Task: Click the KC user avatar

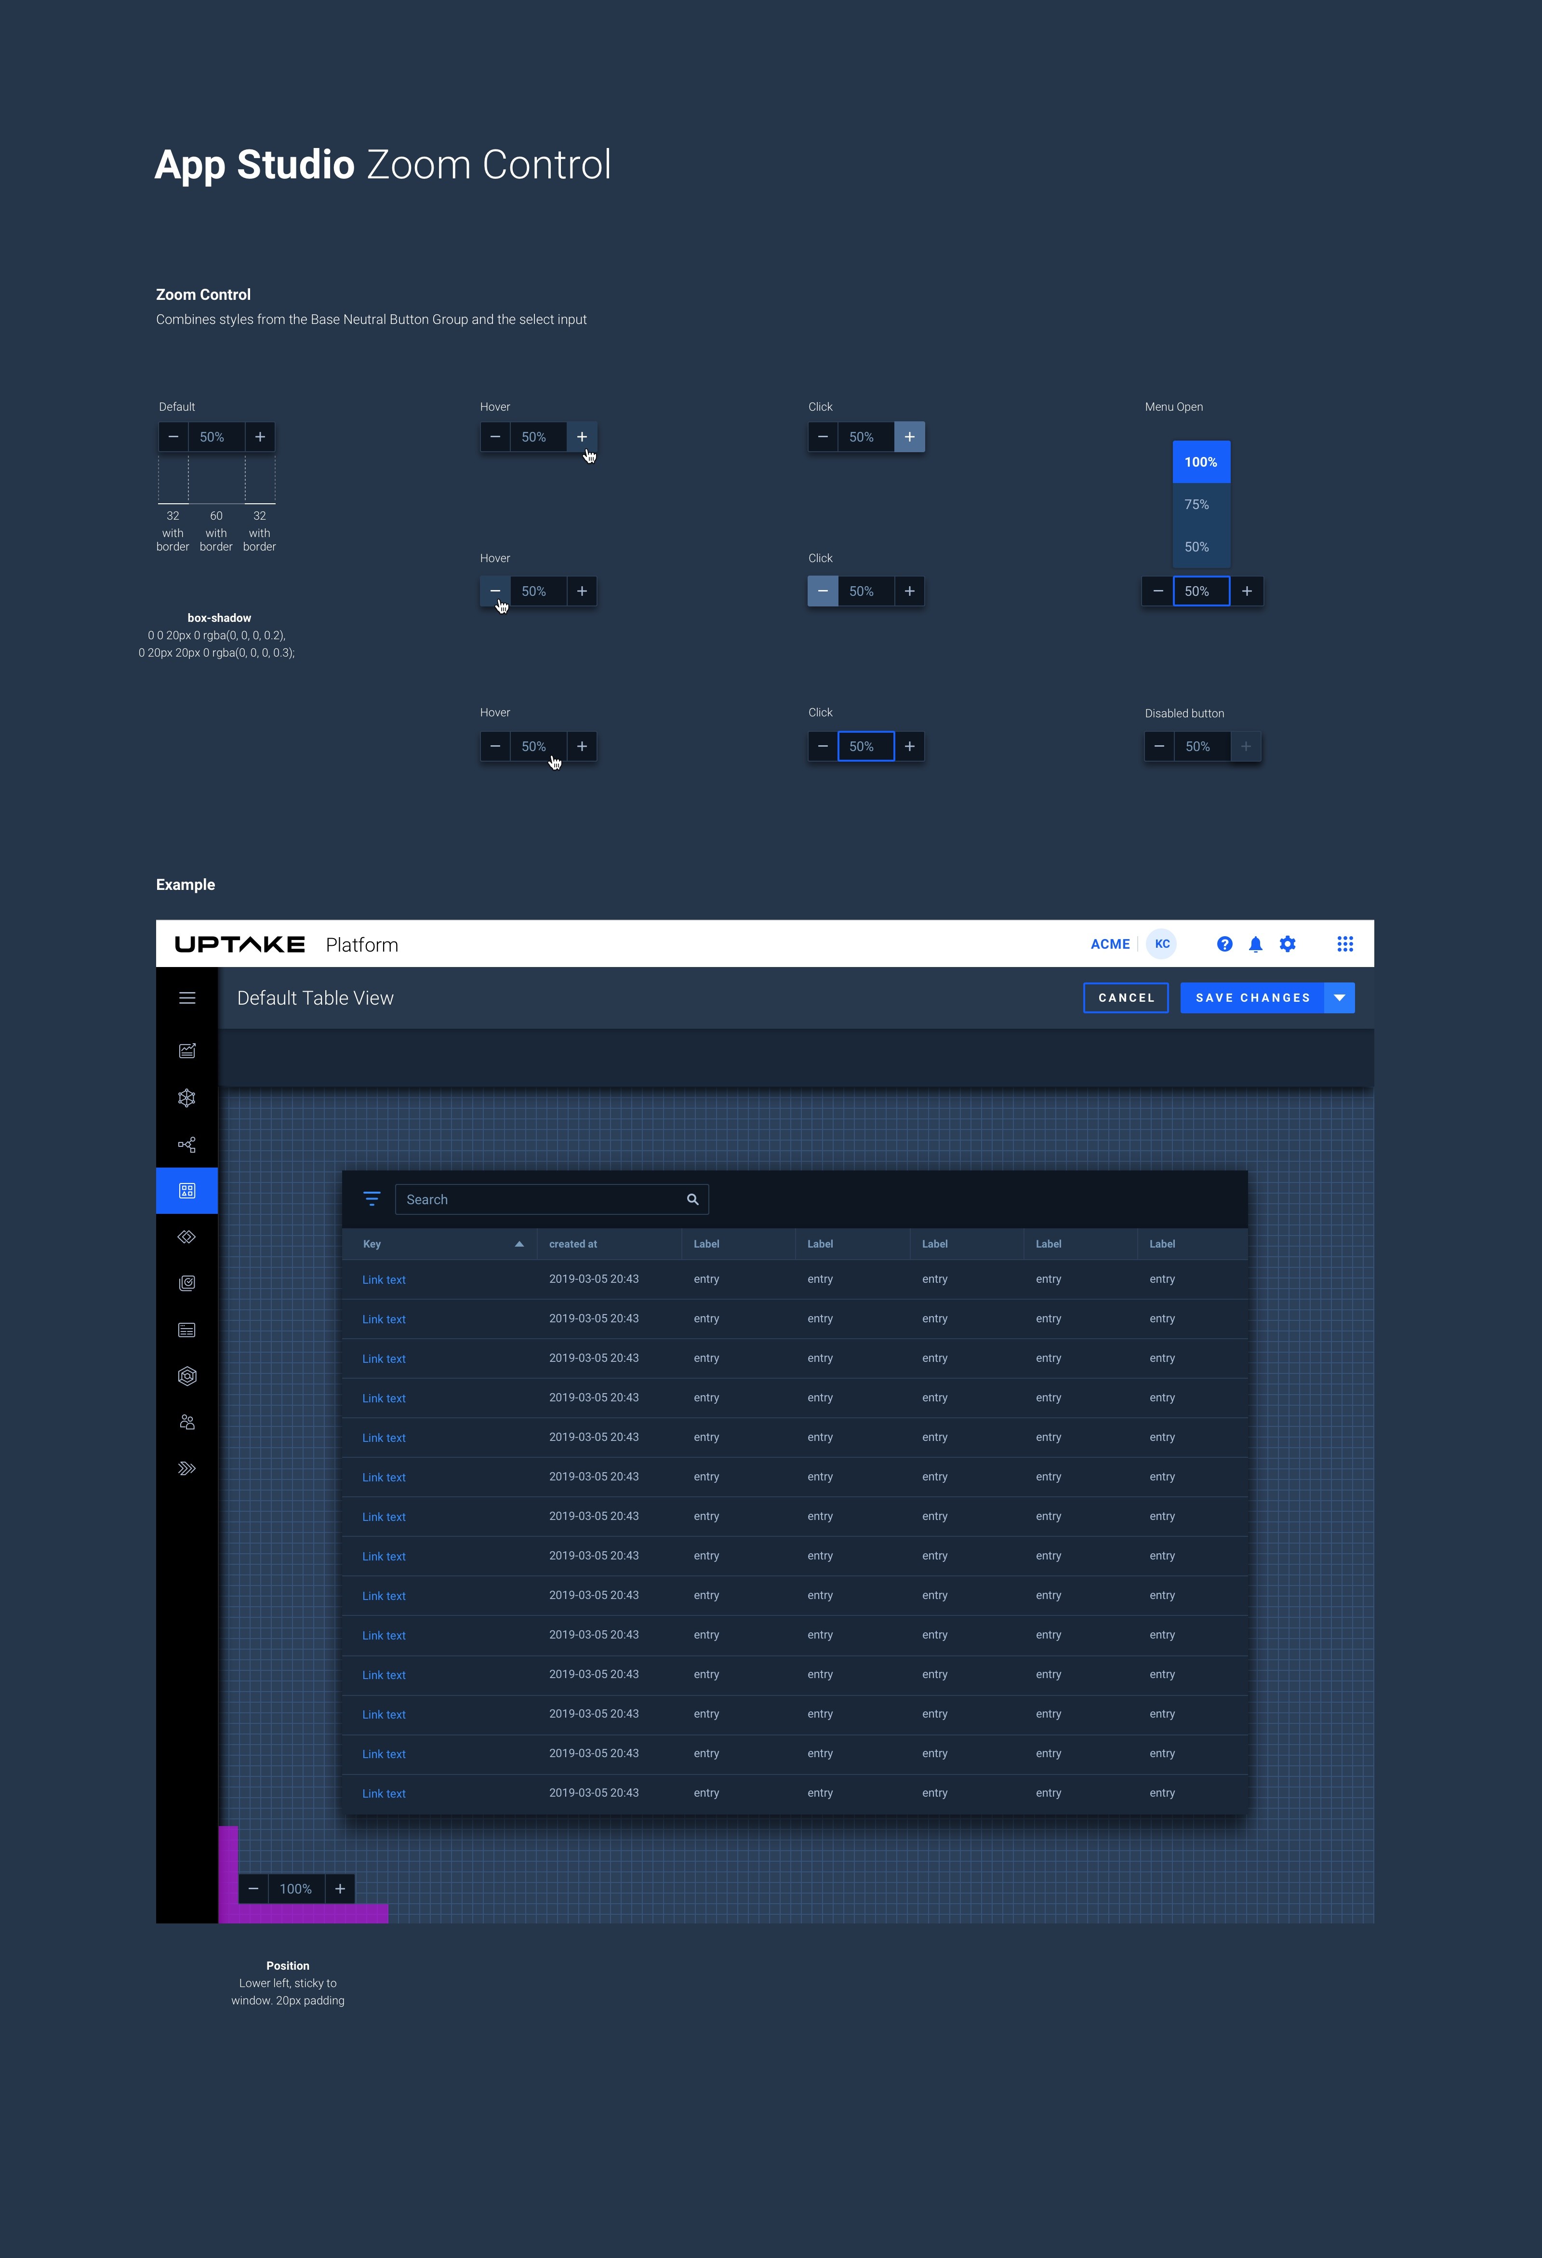Action: coord(1162,944)
